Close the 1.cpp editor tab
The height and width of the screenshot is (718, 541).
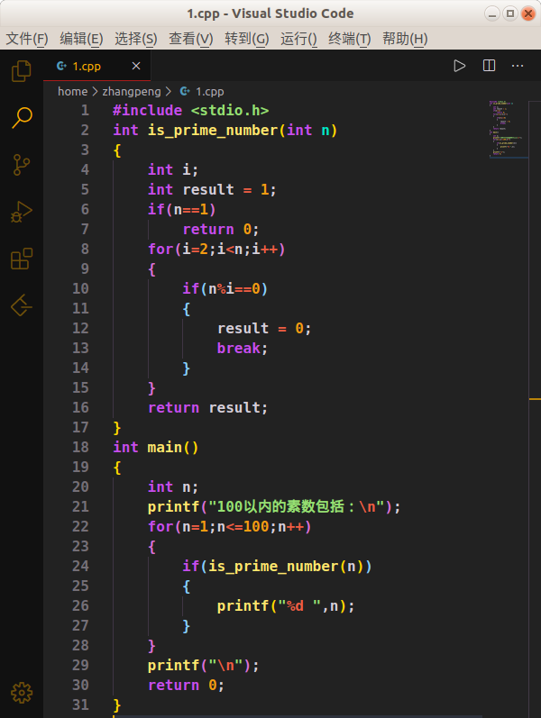click(x=136, y=66)
